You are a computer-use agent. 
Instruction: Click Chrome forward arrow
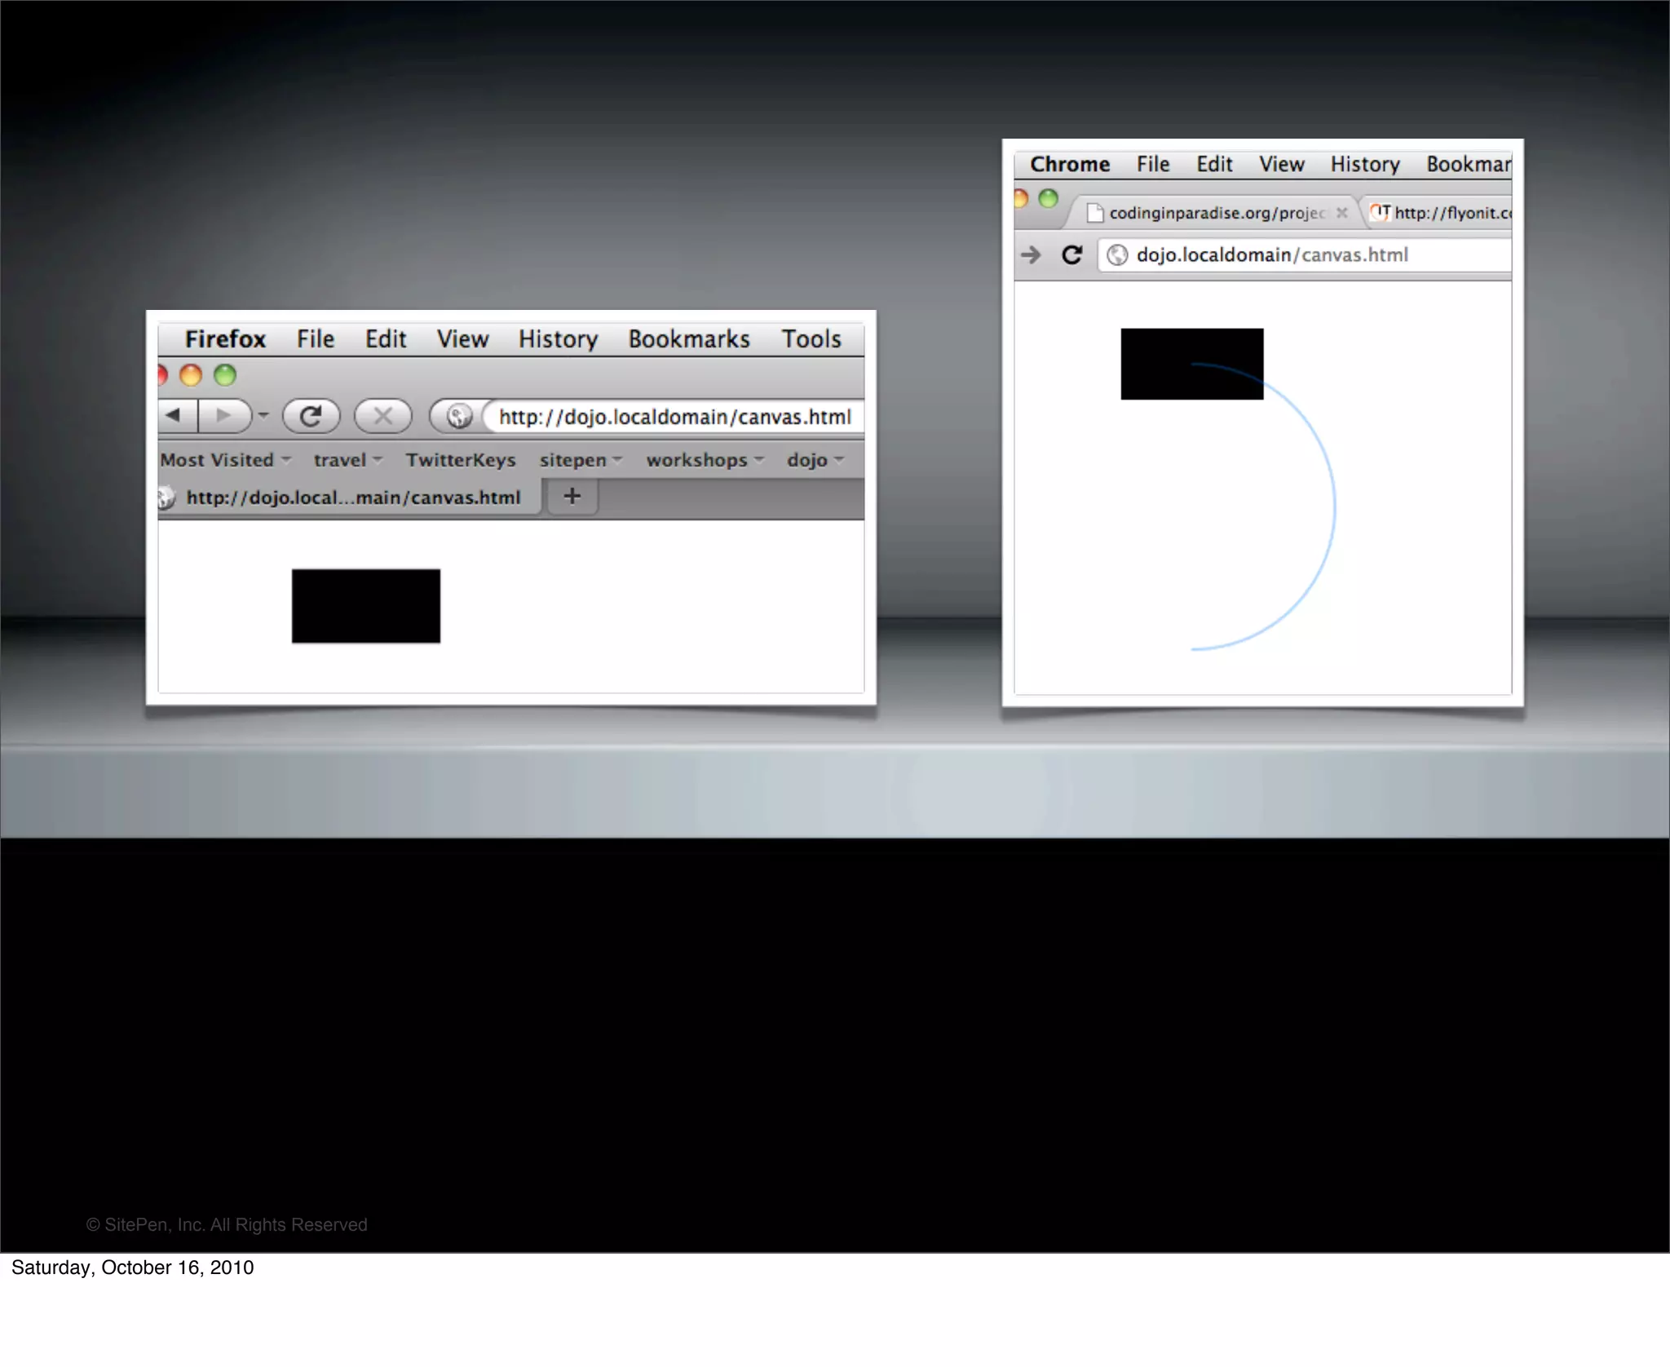pos(1031,255)
